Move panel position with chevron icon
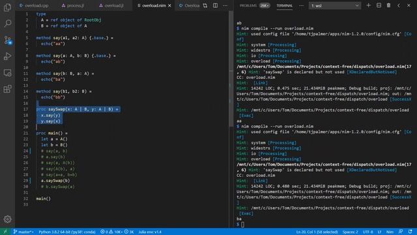This screenshot has width=417, height=235. (x=399, y=5)
